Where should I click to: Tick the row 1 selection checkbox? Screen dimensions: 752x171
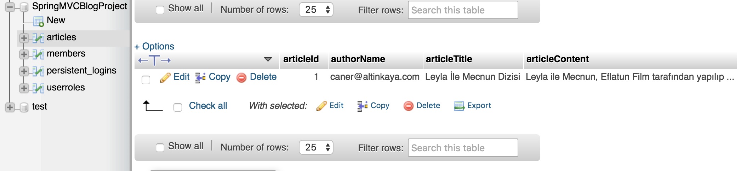(x=146, y=80)
